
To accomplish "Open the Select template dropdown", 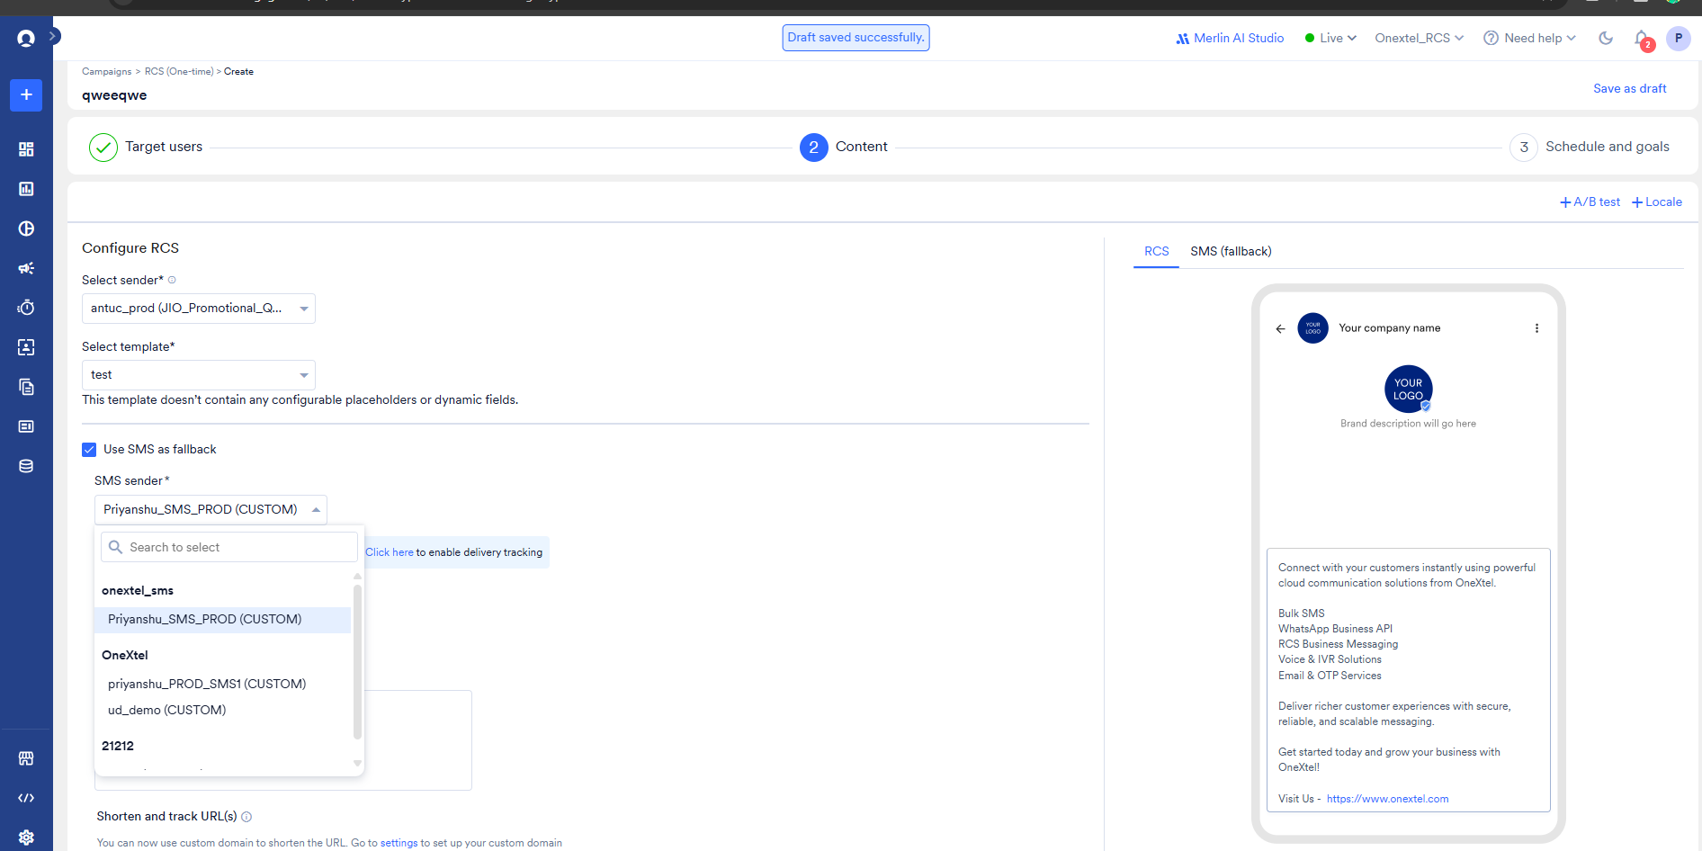I will pos(199,375).
